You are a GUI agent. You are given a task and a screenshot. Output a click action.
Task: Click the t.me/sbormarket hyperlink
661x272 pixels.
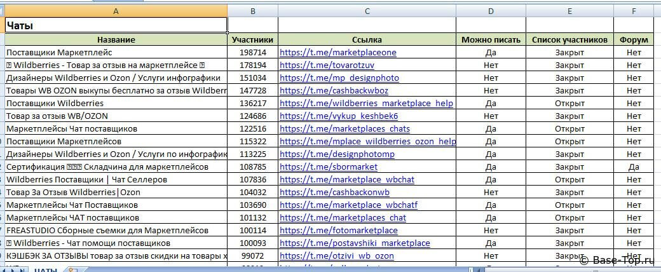[329, 167]
